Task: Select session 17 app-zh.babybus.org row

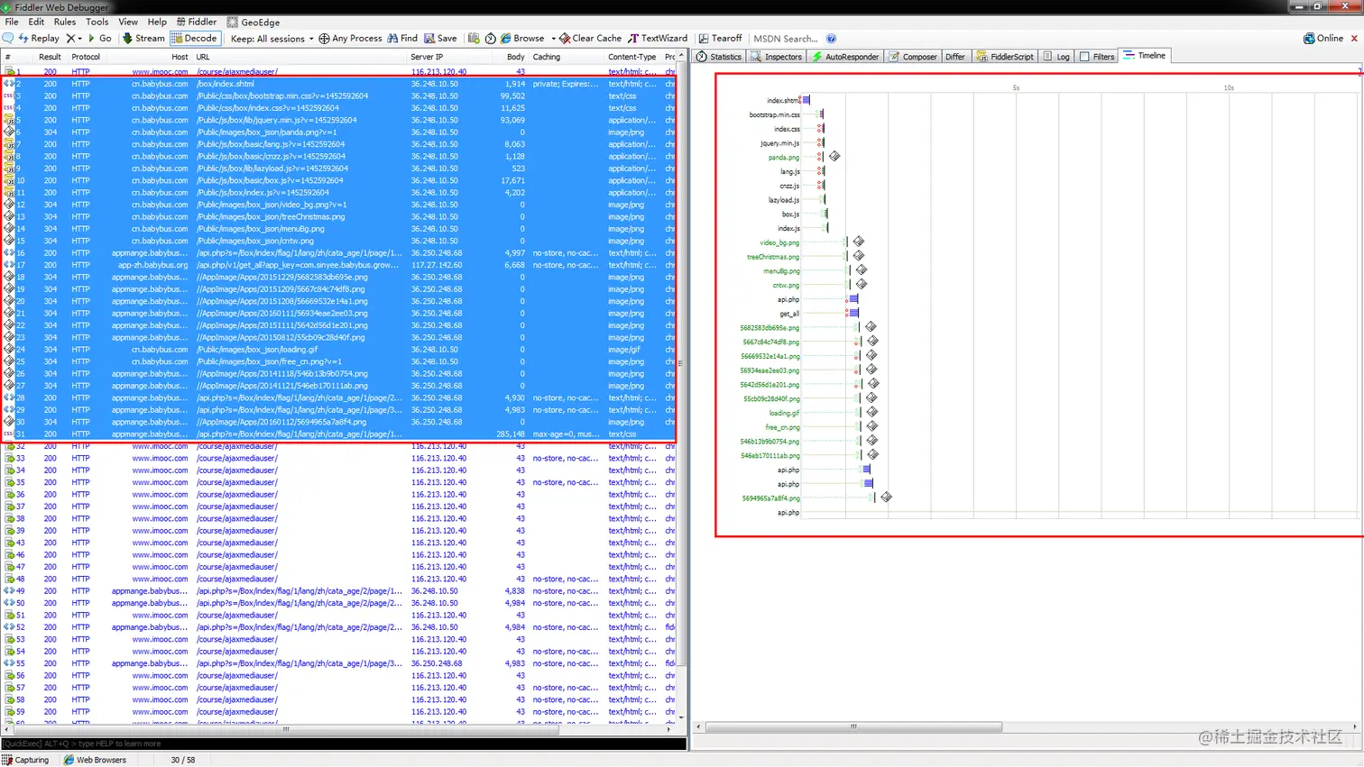Action: click(338, 265)
